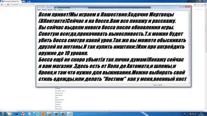Open the Правка menu in Notepad
207x116 pixels.
[44, 10]
